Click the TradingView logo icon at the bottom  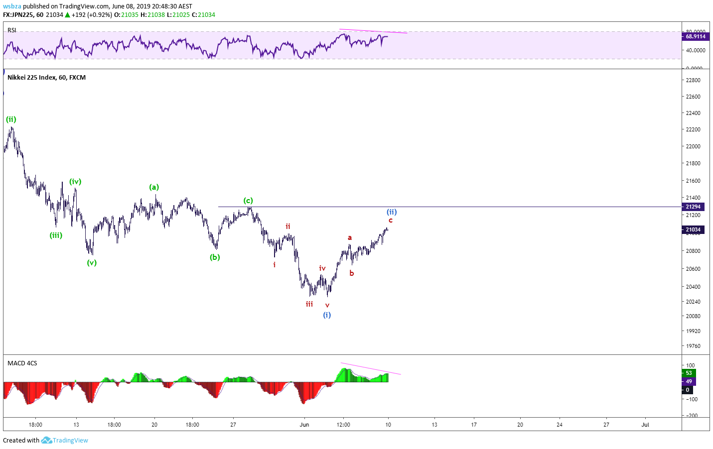[x=46, y=440]
